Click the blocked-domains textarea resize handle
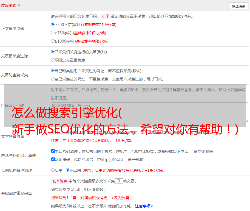Image resolution: width=250 pixels, height=211 pixels. (x=247, y=121)
